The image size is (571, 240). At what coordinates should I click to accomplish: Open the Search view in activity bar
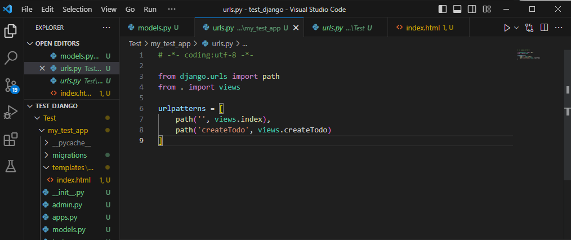11,58
